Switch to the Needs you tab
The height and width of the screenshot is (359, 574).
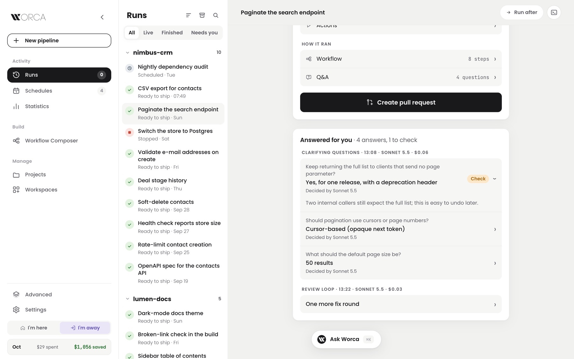(x=204, y=33)
